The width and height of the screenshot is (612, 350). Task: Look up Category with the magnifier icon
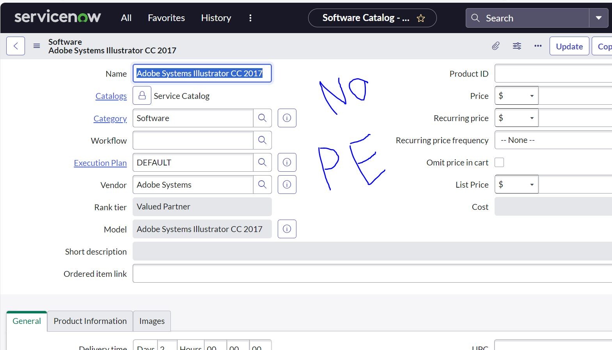coord(263,118)
